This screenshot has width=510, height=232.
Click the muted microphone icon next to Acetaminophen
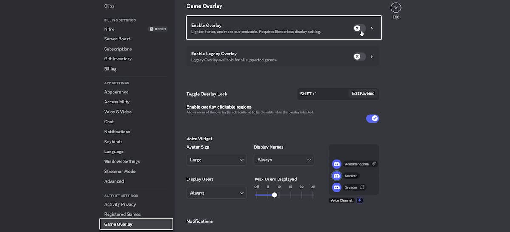coord(374,164)
